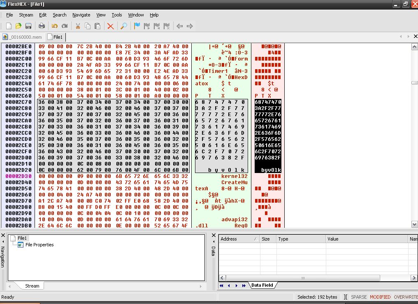418x304 pixels.
Task: Print the document via the printer icon
Action: (42, 26)
